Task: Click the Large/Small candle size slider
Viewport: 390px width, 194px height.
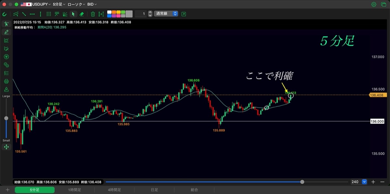Action: [x=6, y=118]
